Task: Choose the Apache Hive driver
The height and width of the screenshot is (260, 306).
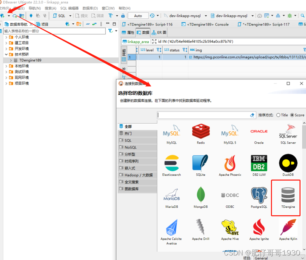Action: point(230,230)
